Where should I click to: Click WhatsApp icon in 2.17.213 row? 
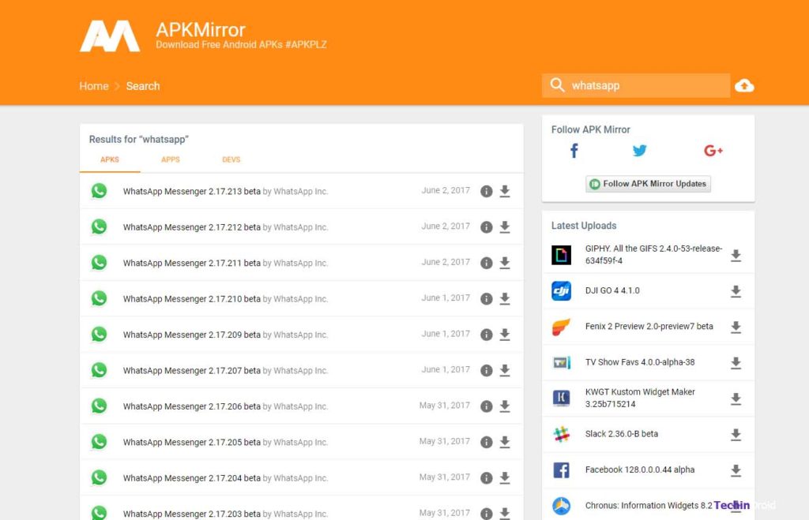pos(99,191)
